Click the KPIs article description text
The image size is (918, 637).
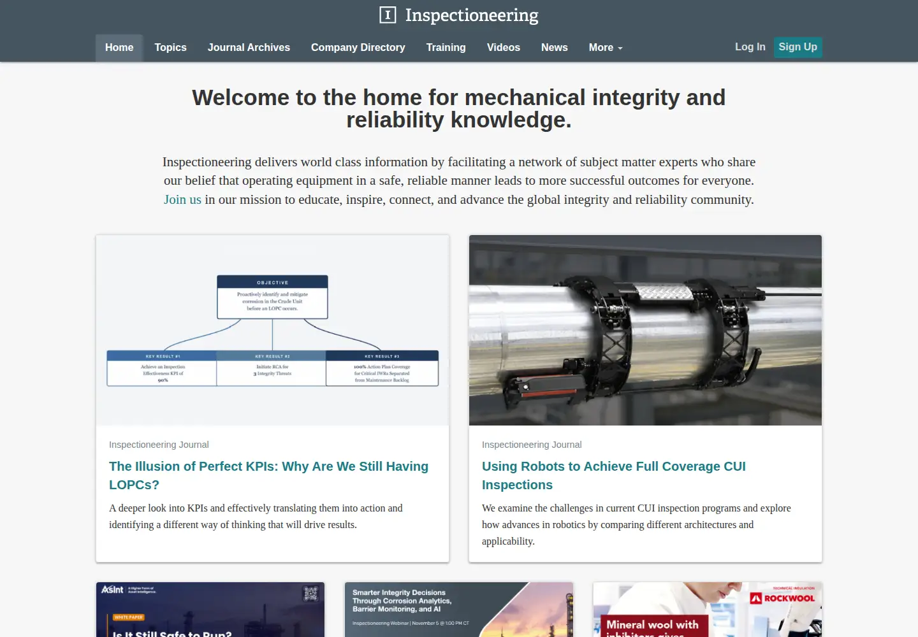(x=256, y=517)
